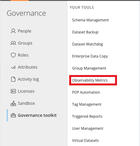Open User Management tool
The width and height of the screenshot is (140, 146).
87,129
